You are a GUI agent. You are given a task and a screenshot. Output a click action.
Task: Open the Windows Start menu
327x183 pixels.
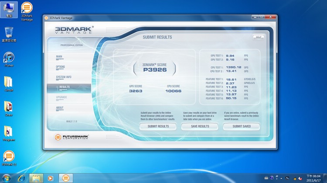tap(6, 178)
